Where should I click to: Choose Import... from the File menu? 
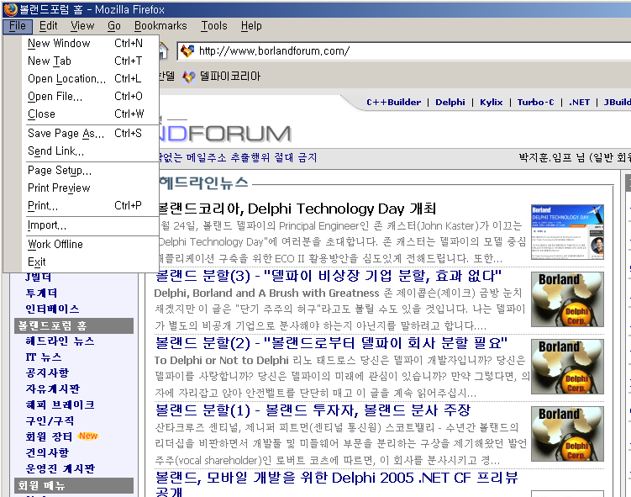(47, 225)
